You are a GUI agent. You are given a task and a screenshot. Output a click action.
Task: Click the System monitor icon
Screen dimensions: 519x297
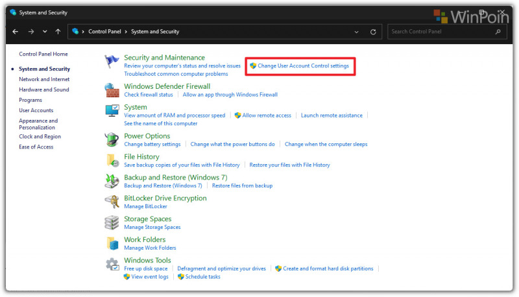[112, 111]
